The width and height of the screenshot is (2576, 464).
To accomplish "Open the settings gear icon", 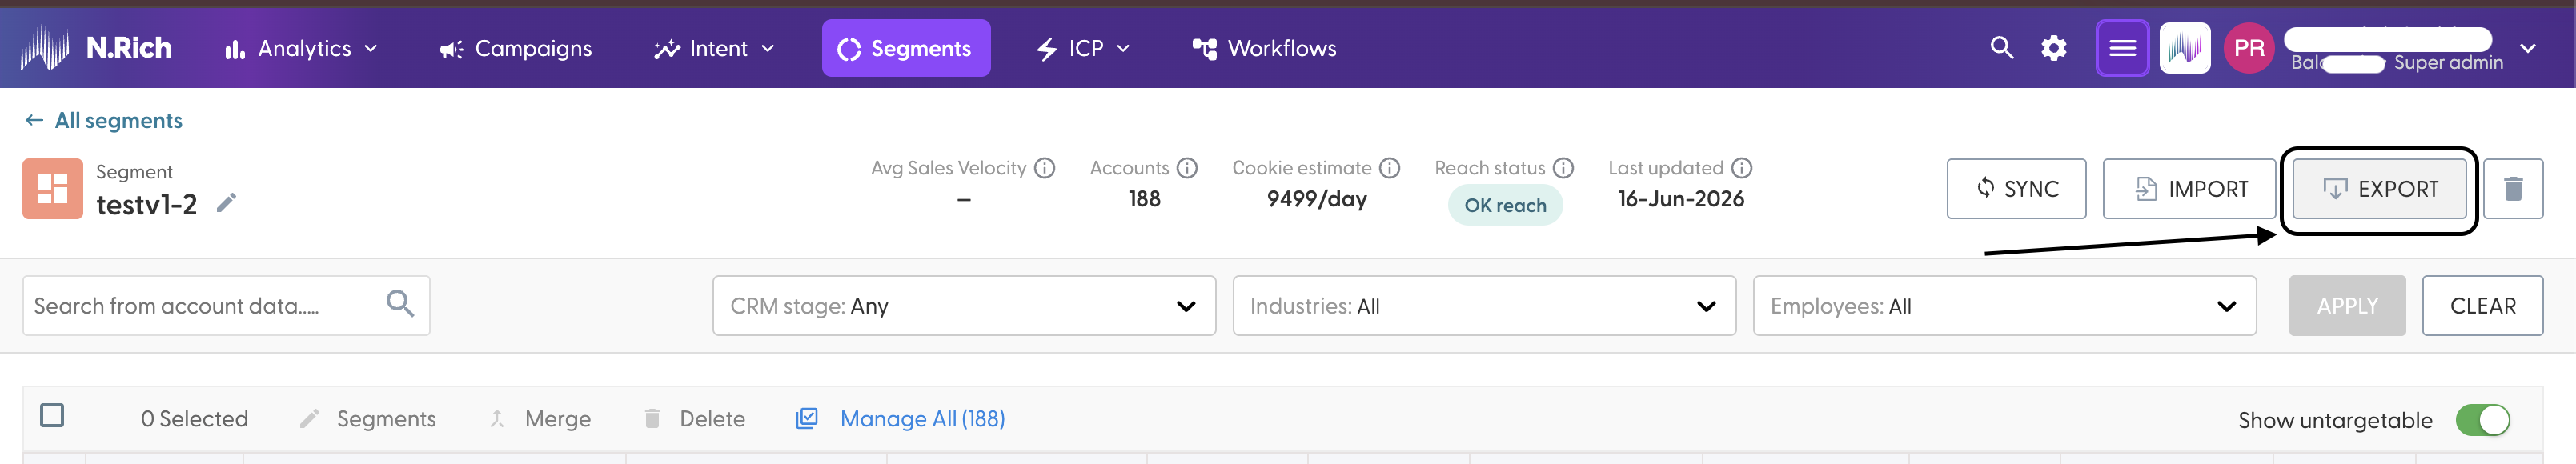I will (x=2053, y=48).
